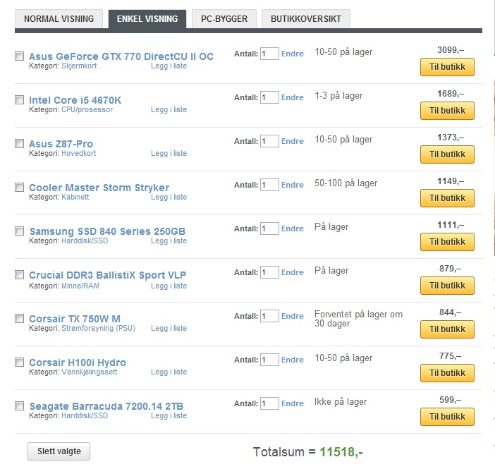The height and width of the screenshot is (469, 495).
Task: Tick the Seagate Barracuda 2TB checkbox
Action: coord(20,406)
